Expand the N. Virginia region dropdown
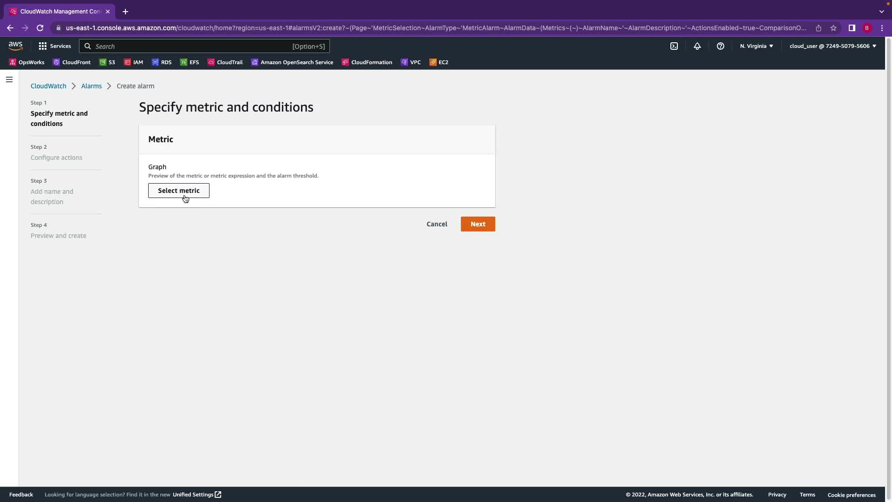The image size is (892, 502). click(756, 46)
